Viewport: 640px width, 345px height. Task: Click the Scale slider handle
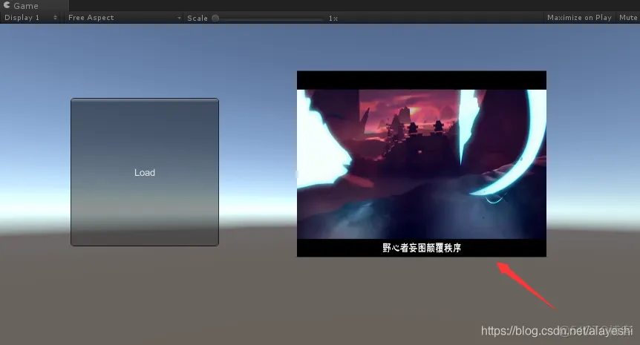point(215,19)
